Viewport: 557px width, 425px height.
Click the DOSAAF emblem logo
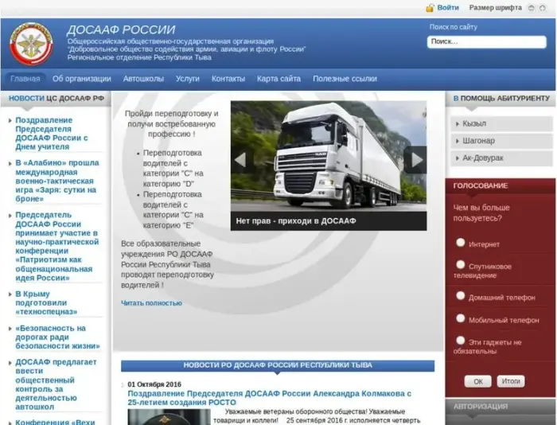pos(30,45)
